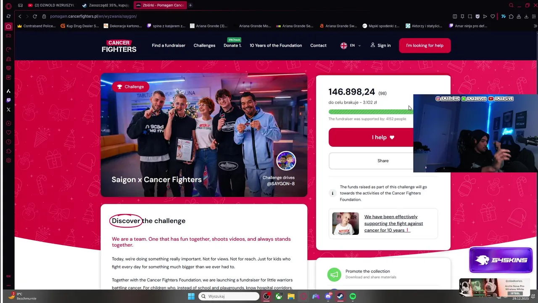Open the SAYGON-8 challenge driver avatar
The height and width of the screenshot is (303, 538).
click(x=286, y=161)
